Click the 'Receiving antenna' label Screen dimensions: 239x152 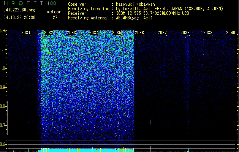coord(87,18)
